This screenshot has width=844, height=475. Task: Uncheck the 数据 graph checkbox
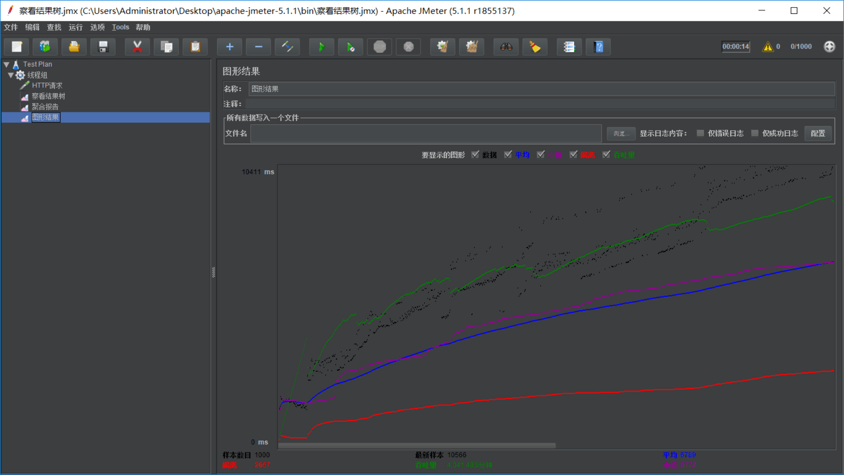coord(475,154)
